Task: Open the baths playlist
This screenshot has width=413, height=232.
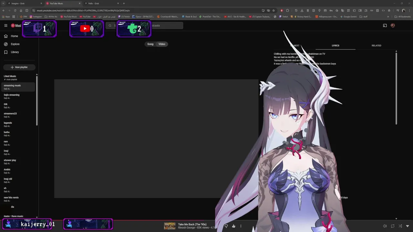Action: pyautogui.click(x=18, y=134)
